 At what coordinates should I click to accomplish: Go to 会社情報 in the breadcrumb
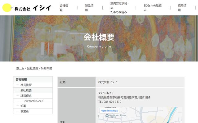point(32,68)
